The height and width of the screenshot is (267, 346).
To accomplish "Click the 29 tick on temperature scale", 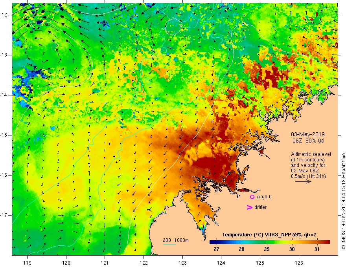I will [x=267, y=249].
